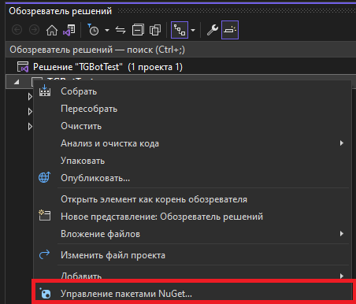This screenshot has width=356, height=304.
Task: Toggle Show All Files icon
Action: coord(155,30)
